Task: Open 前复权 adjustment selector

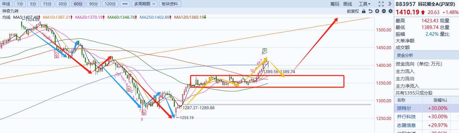Action: point(353,11)
